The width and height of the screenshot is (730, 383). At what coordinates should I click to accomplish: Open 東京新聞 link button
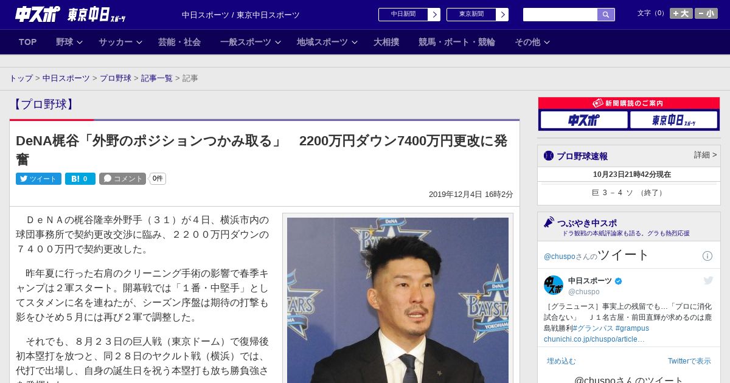click(471, 15)
